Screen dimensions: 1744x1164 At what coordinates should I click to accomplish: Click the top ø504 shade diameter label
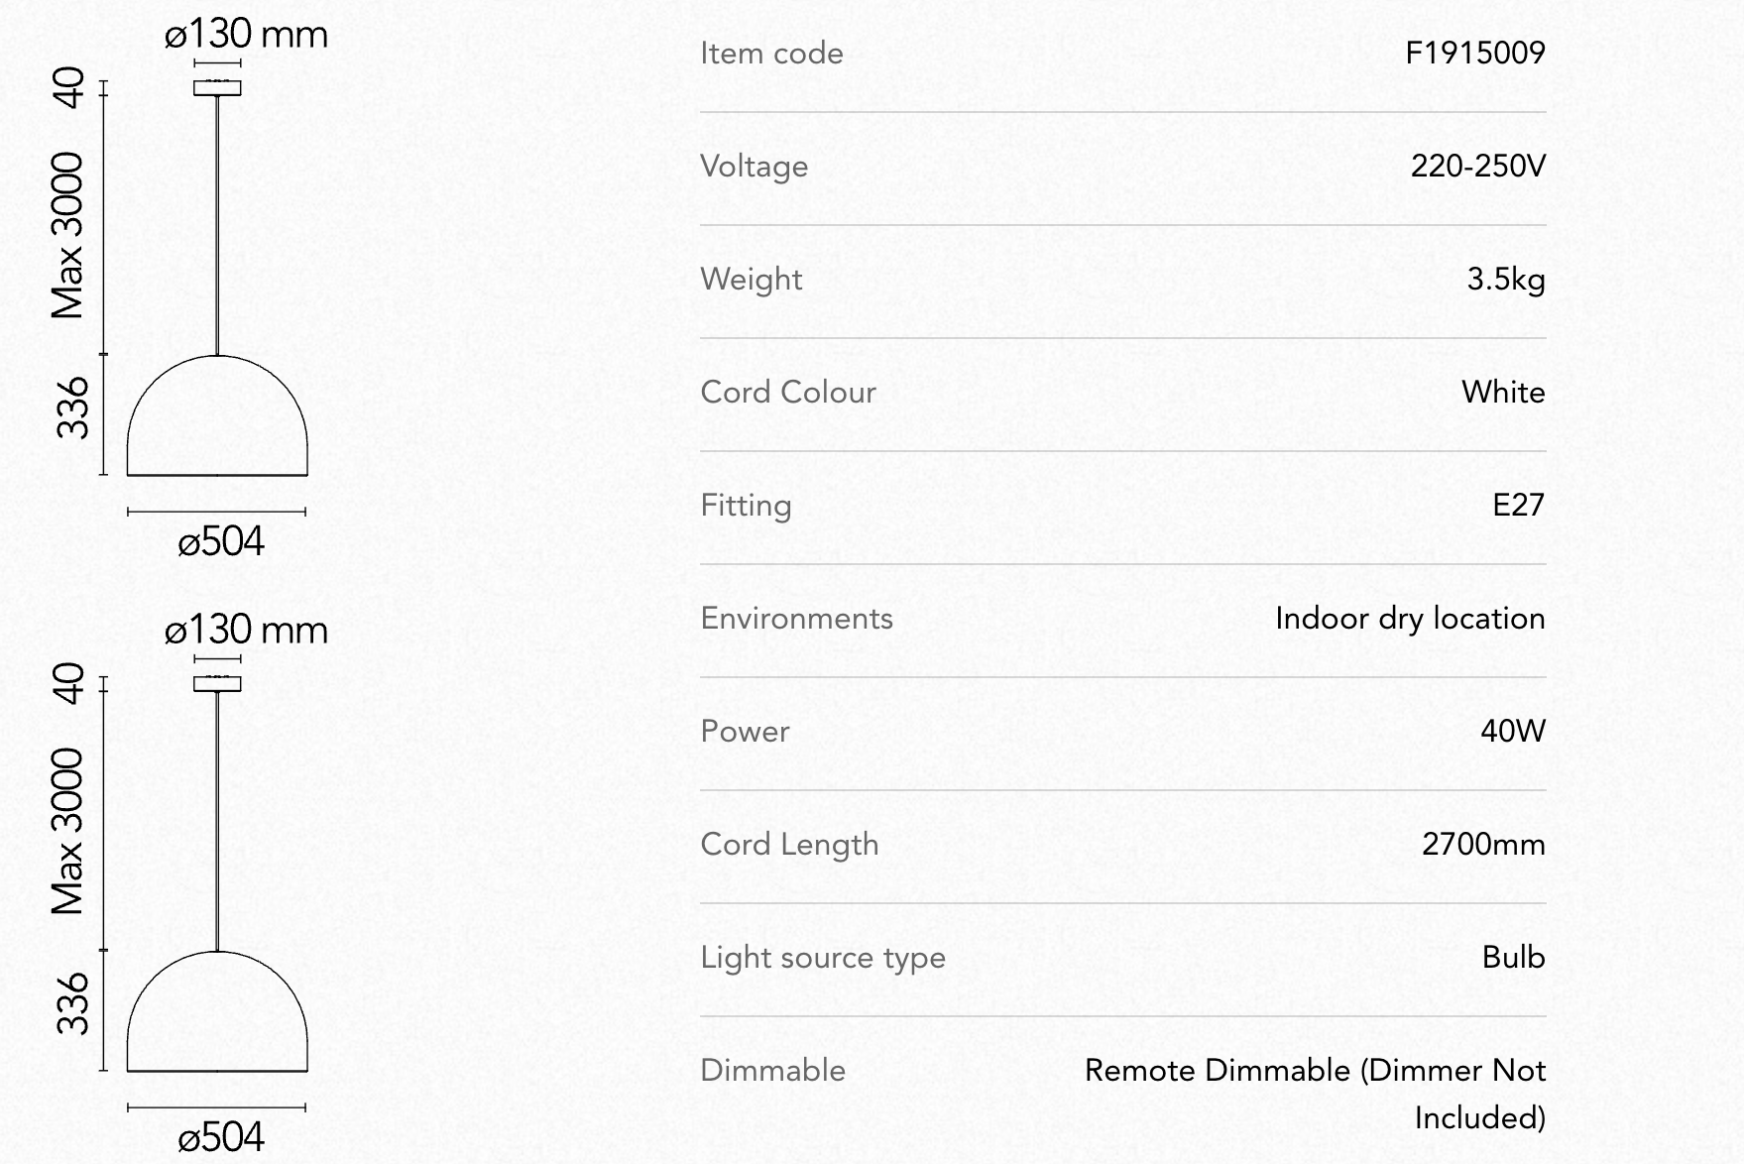pyautogui.click(x=221, y=542)
